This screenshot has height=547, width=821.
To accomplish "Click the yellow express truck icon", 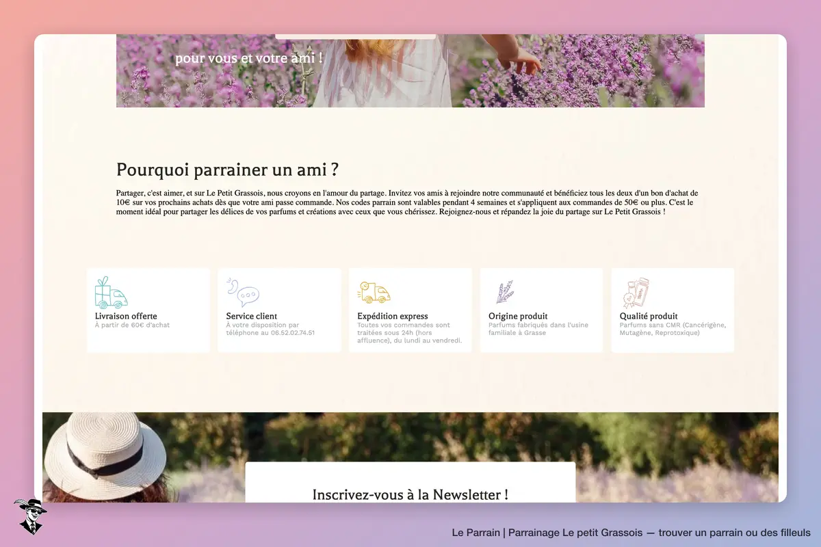I will pyautogui.click(x=374, y=293).
